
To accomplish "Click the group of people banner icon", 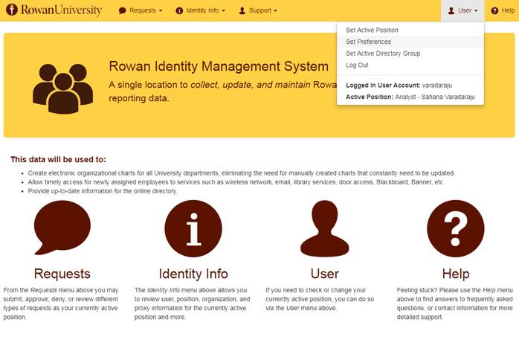I will click(63, 88).
